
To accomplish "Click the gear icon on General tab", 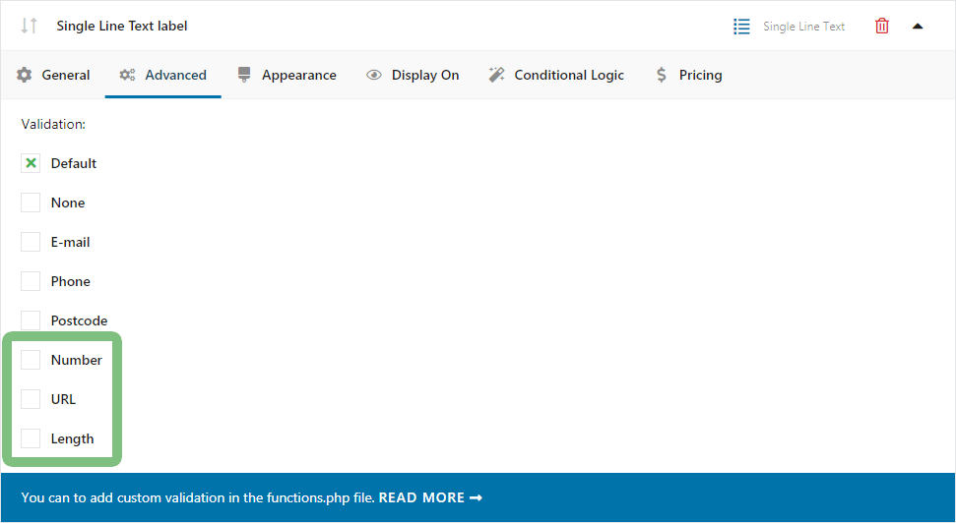I will [x=25, y=75].
